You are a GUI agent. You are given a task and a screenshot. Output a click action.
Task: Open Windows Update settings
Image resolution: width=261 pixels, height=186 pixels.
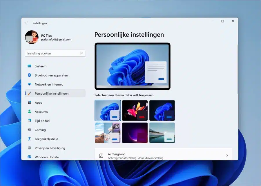pyautogui.click(x=55, y=157)
